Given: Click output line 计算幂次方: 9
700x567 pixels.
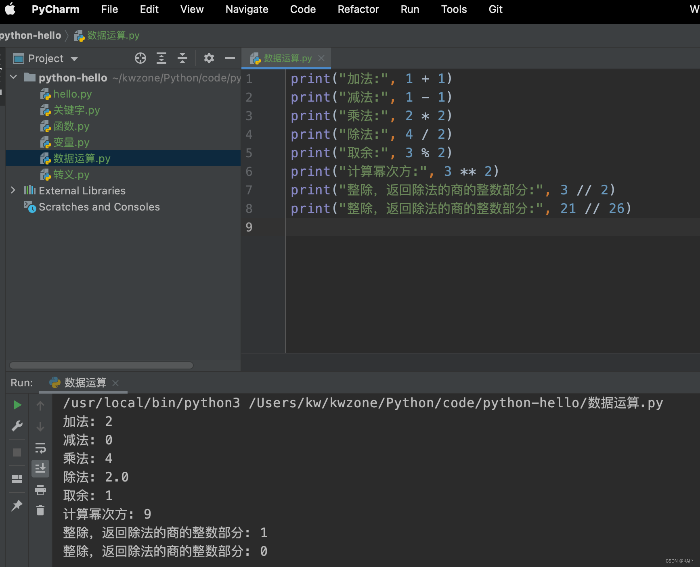Looking at the screenshot, I should click(x=107, y=514).
